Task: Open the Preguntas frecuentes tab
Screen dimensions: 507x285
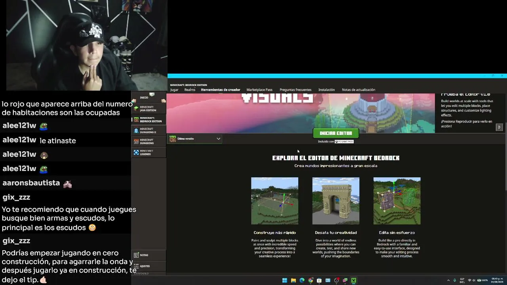Action: coord(295,90)
